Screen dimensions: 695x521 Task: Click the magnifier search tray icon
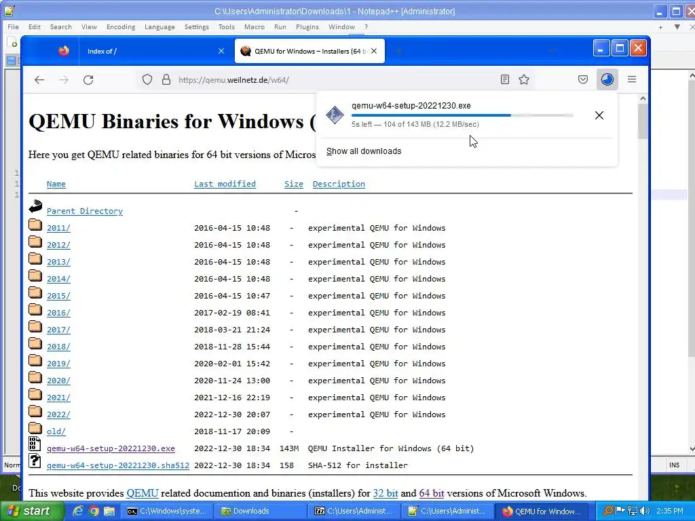(609, 511)
